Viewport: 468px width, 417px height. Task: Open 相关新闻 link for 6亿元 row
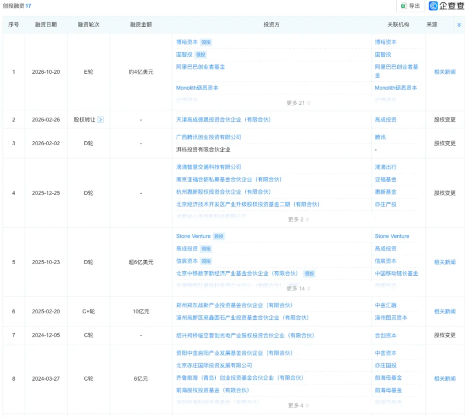pyautogui.click(x=445, y=379)
